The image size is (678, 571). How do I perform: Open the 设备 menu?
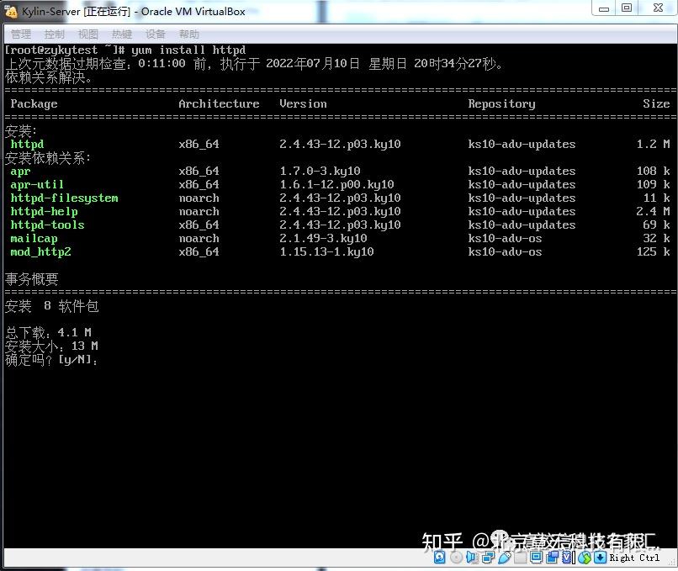[154, 34]
